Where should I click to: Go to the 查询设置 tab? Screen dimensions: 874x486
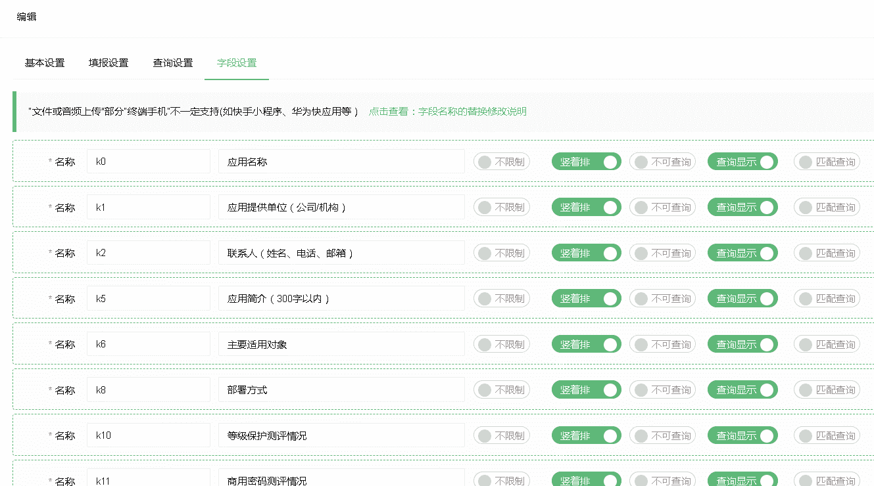(173, 63)
